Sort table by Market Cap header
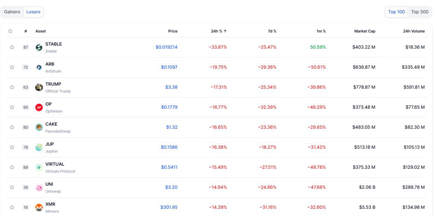Viewport: 437px width, 216px height. tap(365, 31)
